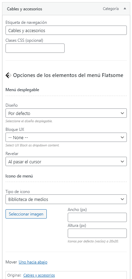Open the Diseño dropdown

(x=66, y=113)
